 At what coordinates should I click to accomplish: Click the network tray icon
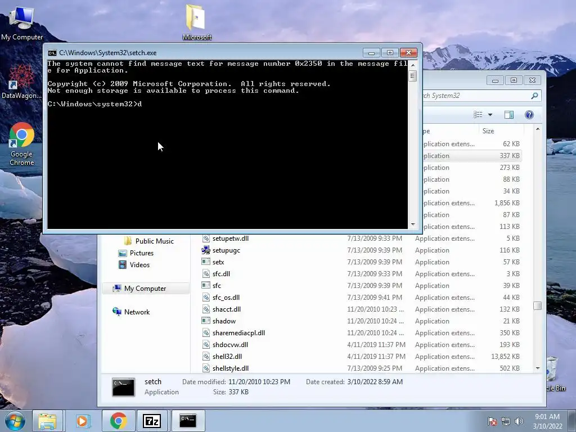[506, 421]
